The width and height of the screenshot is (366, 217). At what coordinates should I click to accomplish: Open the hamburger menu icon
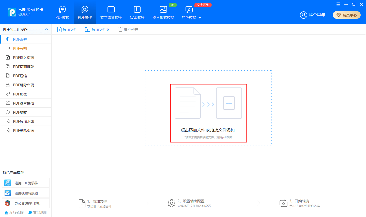coord(338,4)
